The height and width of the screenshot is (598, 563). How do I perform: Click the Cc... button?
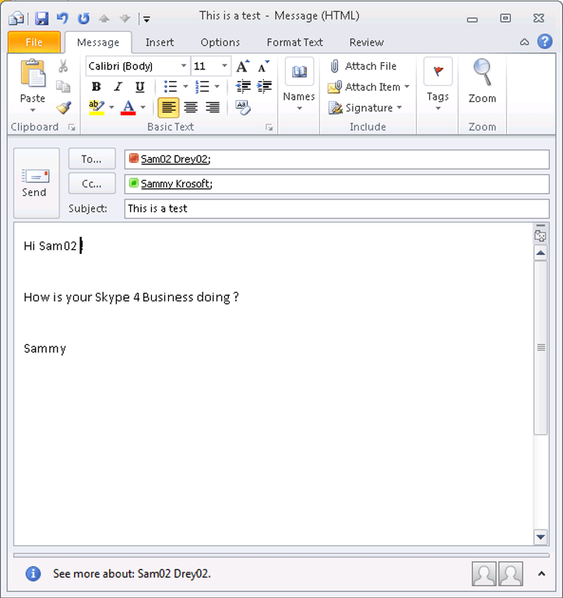point(92,184)
